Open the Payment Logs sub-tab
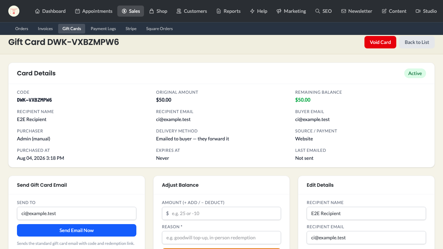 click(x=103, y=29)
